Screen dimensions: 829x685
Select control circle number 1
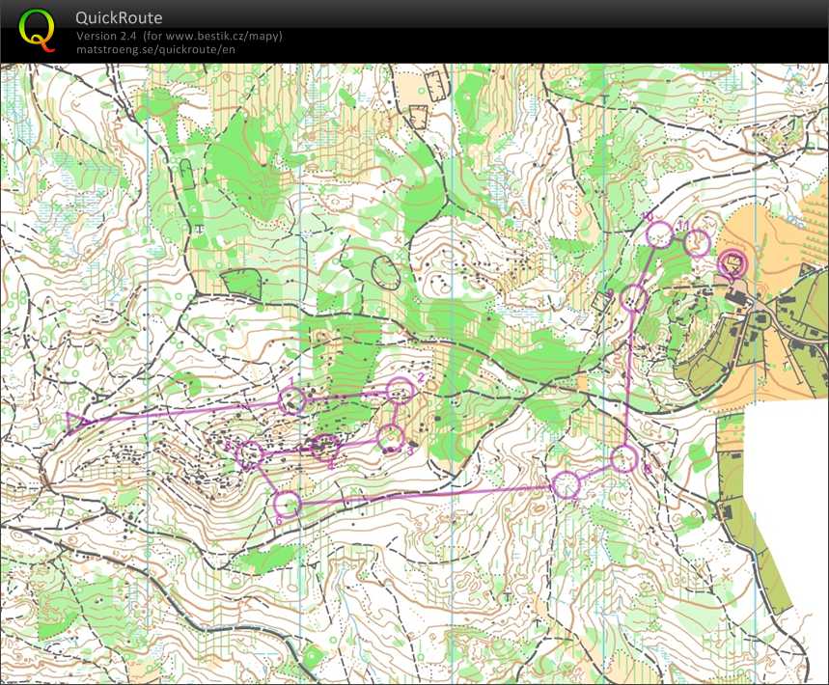click(x=292, y=400)
